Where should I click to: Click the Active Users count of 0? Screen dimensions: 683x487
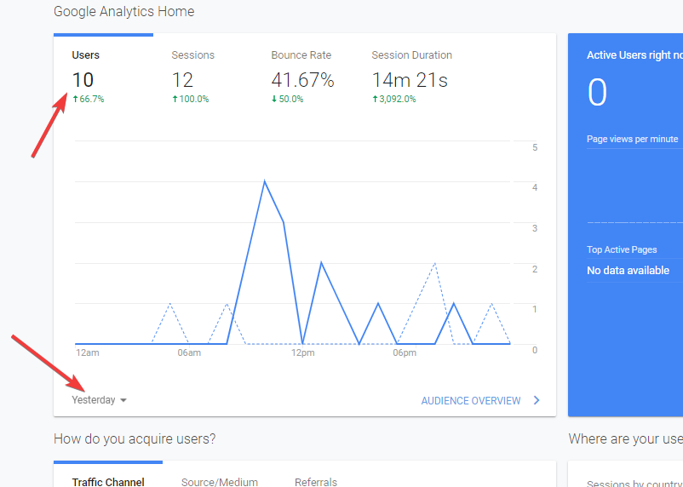(x=597, y=93)
